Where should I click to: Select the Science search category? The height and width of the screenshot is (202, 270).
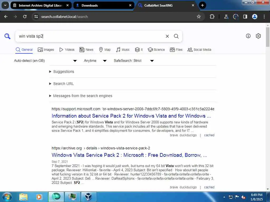156,50
